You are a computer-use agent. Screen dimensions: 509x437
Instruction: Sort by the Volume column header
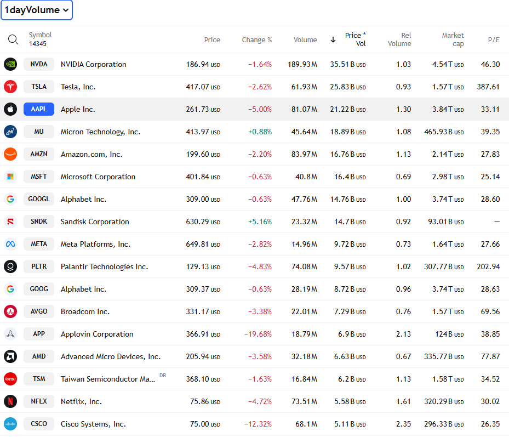305,39
